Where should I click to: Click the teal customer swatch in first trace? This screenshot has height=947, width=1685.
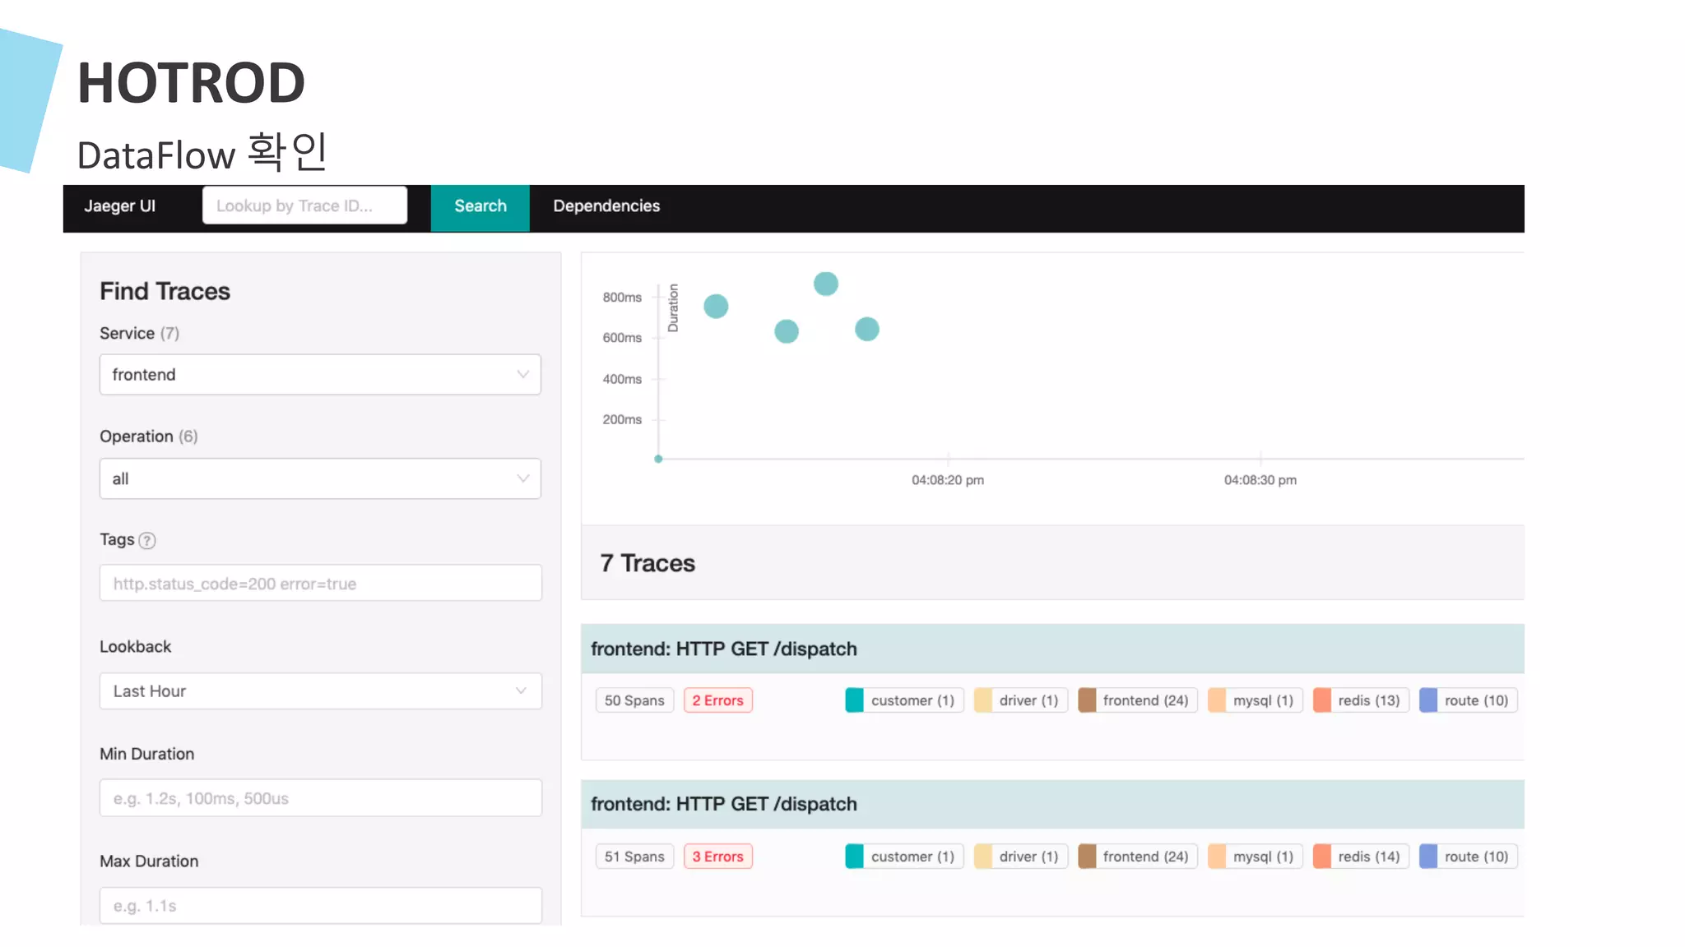pos(854,700)
